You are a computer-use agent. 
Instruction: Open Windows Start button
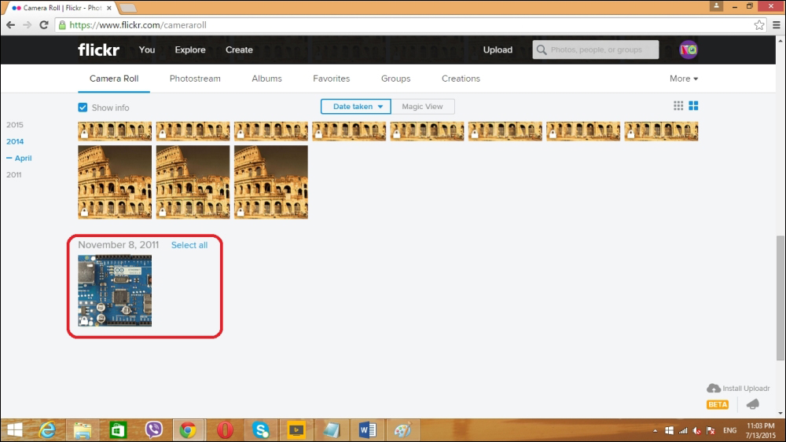pos(14,430)
